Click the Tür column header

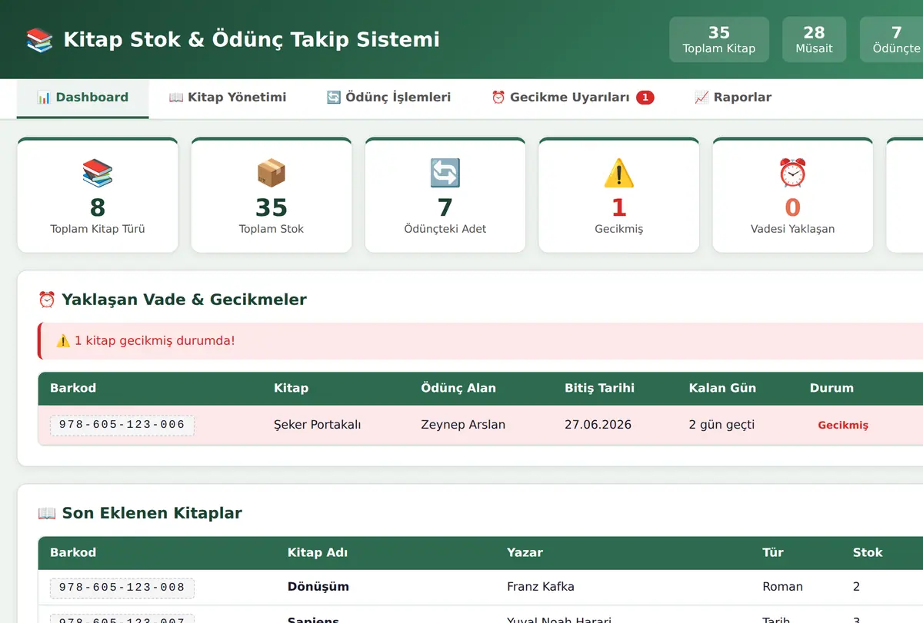click(773, 552)
